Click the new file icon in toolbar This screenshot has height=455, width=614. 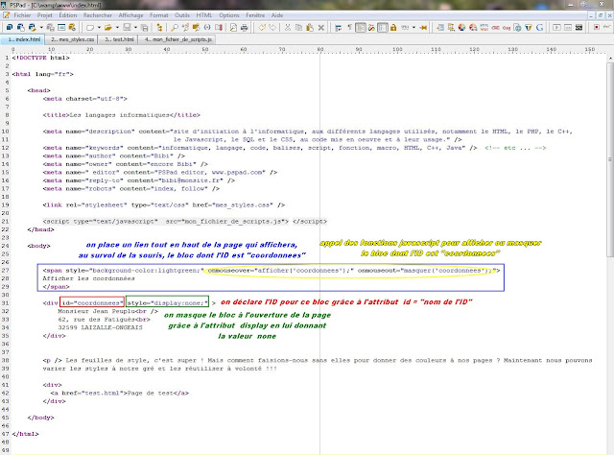point(90,28)
